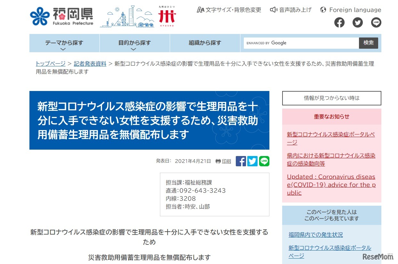
Task: Open Foreign language options
Action: (x=351, y=10)
